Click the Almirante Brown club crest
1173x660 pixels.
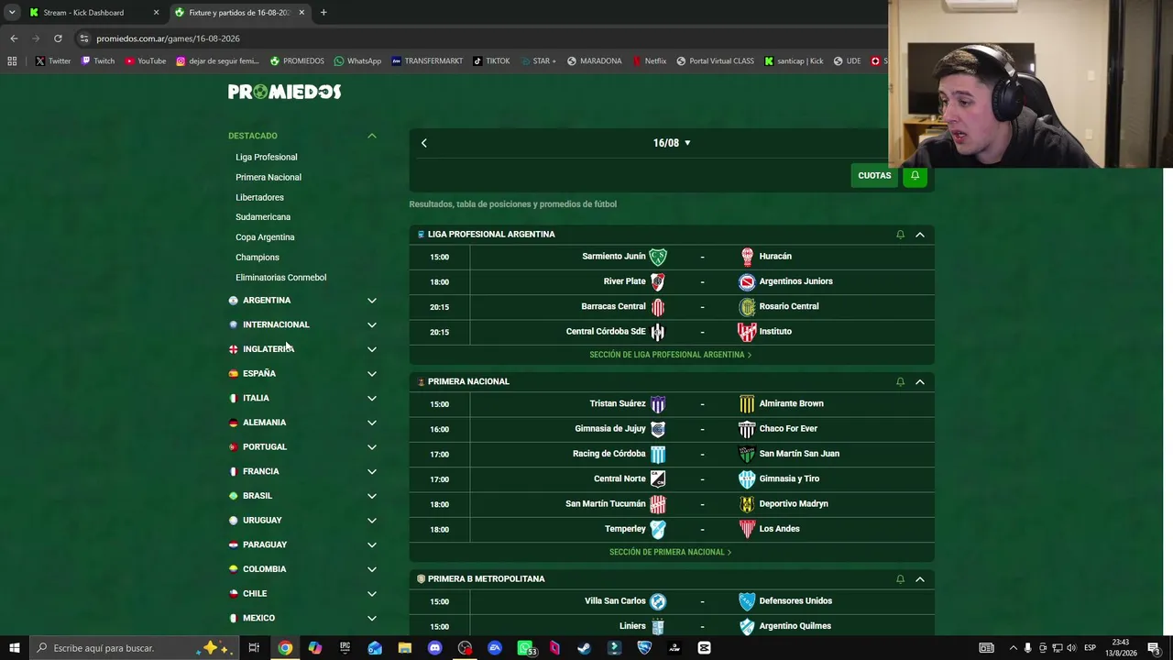tap(747, 404)
